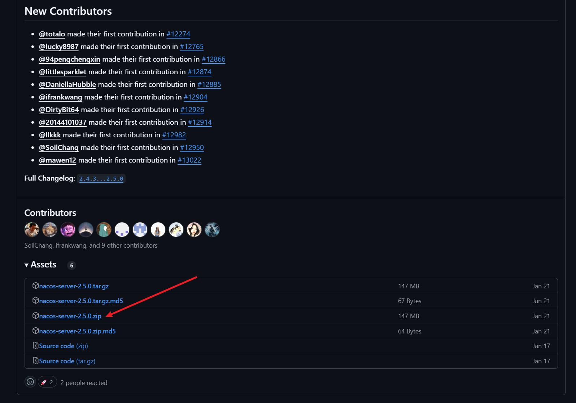Open the fifth contributor avatar with teal figure

point(104,230)
